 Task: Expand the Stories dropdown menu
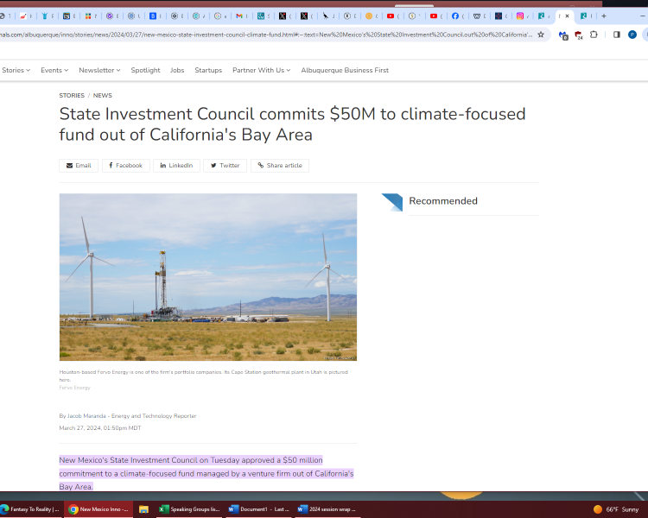[x=16, y=70]
